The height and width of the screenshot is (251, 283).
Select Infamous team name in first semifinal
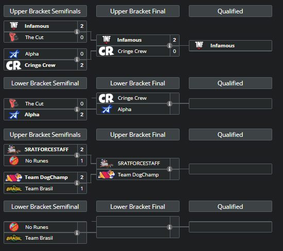coord(37,26)
